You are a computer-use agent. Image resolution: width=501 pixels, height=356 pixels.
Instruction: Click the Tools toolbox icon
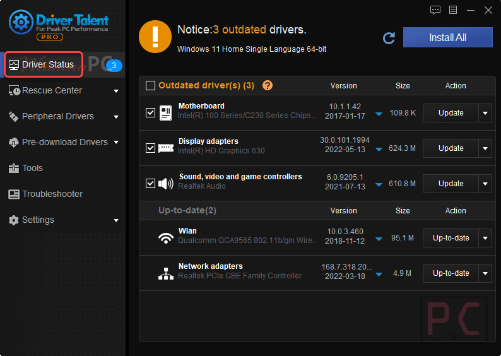(x=14, y=168)
